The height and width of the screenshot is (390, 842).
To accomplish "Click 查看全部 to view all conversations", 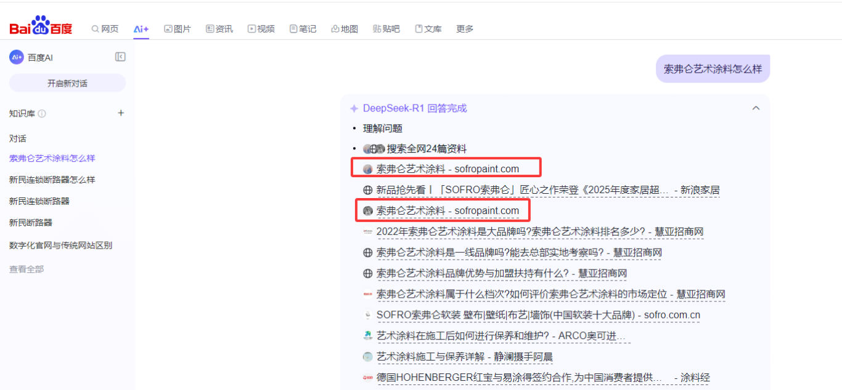I will (27, 269).
